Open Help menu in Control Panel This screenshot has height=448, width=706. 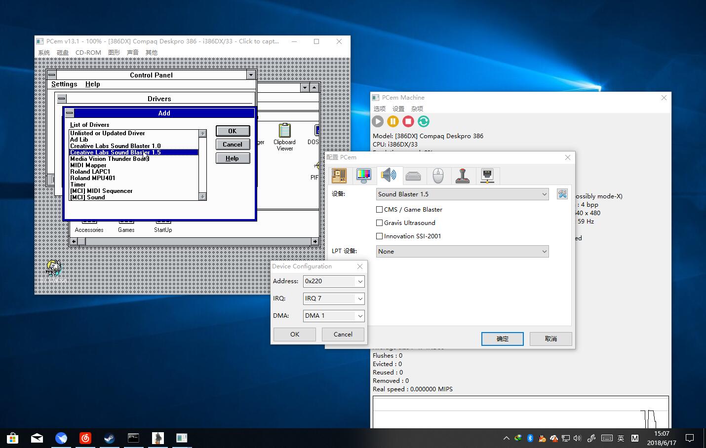click(92, 84)
